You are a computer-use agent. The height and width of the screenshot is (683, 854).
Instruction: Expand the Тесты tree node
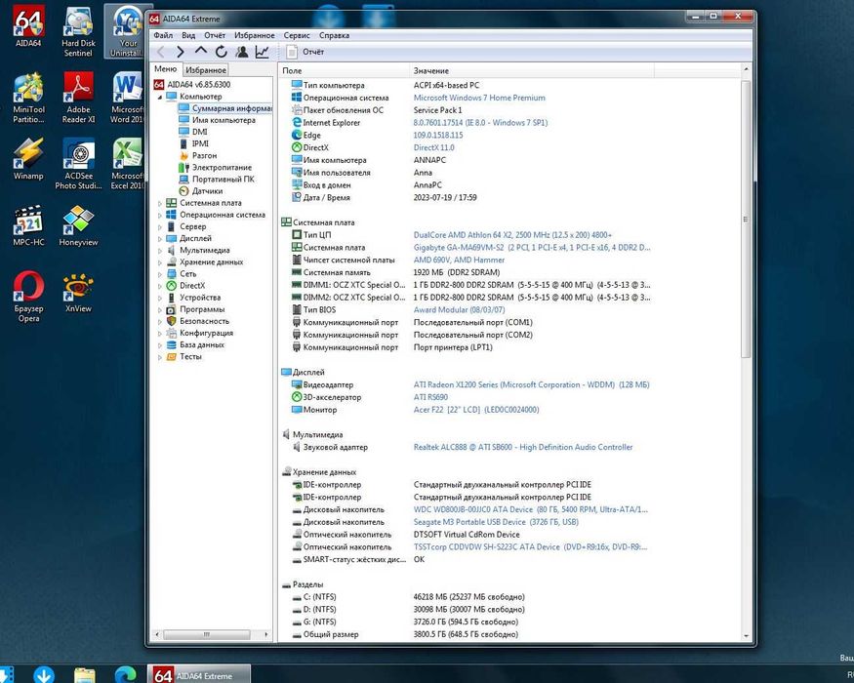click(160, 357)
